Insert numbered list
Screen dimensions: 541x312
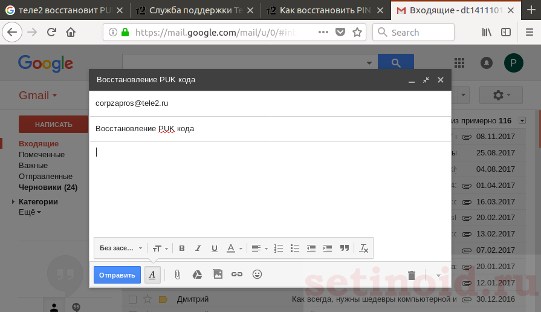click(279, 248)
